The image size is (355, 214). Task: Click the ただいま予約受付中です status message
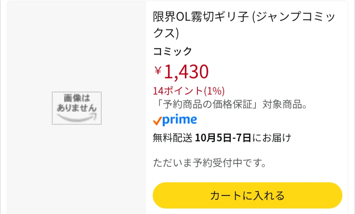(x=210, y=163)
